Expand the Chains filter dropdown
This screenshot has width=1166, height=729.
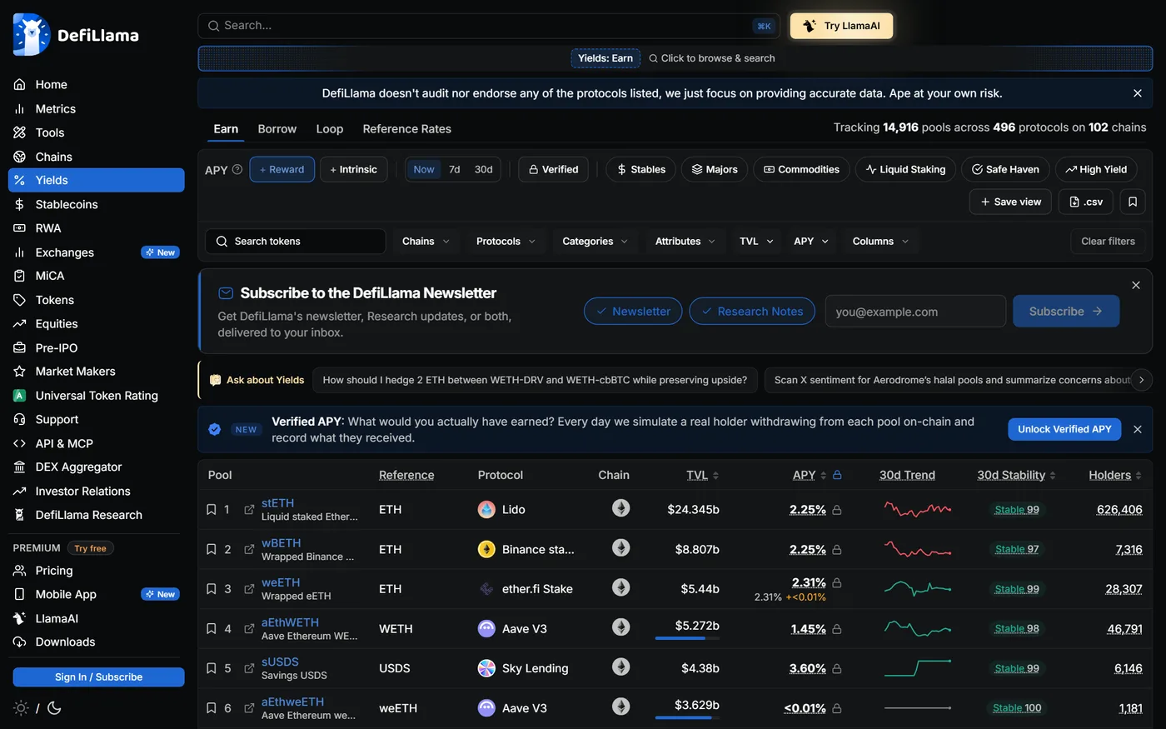pyautogui.click(x=426, y=242)
